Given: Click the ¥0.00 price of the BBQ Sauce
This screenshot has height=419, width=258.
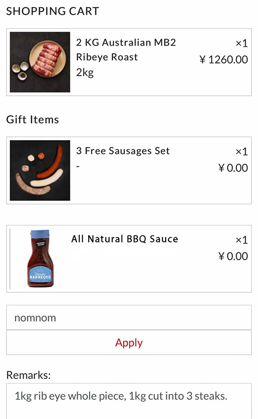Looking at the screenshot, I should [233, 256].
